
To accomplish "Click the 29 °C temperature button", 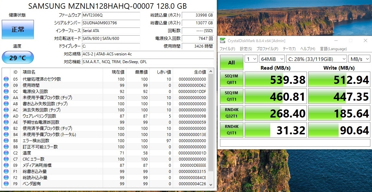I will 18,57.
